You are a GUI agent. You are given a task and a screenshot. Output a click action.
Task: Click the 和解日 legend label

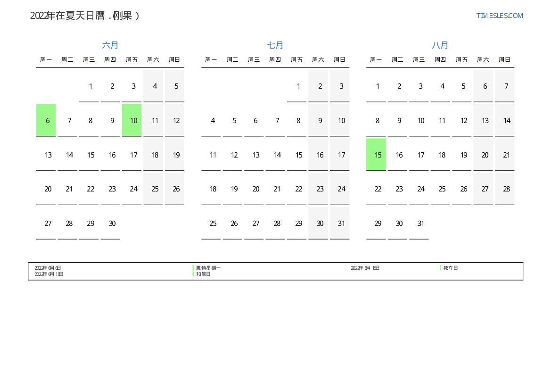[203, 274]
